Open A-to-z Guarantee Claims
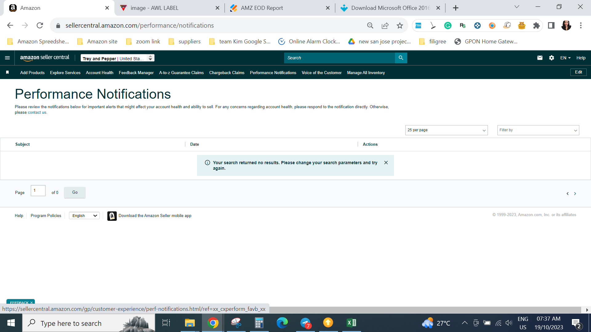Viewport: 591px width, 332px height. 181,73
